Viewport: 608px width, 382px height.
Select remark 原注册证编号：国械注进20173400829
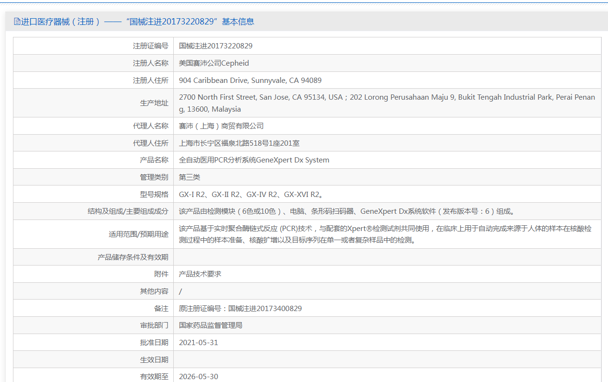[x=240, y=309]
